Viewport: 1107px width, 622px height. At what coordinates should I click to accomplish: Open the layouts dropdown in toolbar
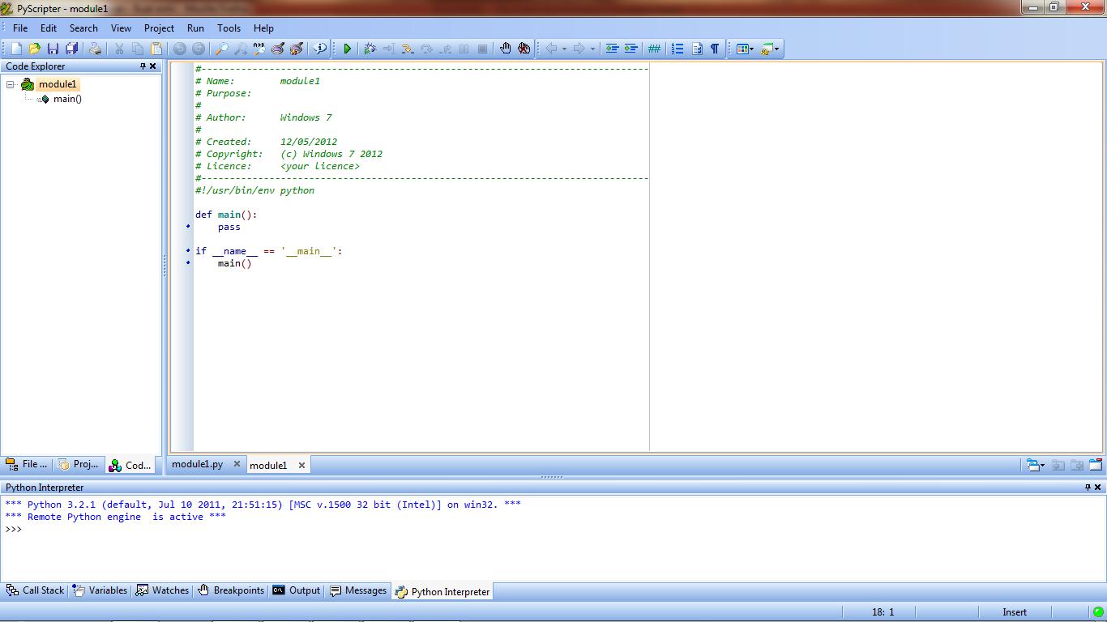[744, 49]
